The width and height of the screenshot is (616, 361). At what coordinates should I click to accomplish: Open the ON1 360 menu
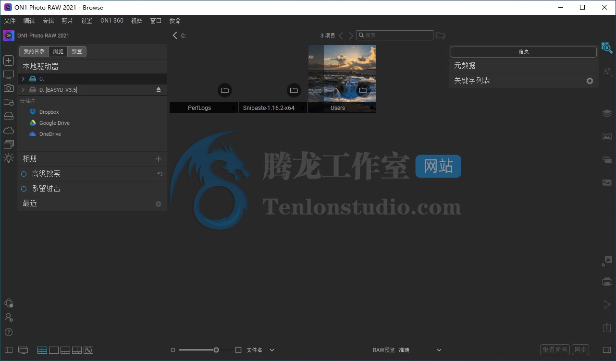point(111,21)
